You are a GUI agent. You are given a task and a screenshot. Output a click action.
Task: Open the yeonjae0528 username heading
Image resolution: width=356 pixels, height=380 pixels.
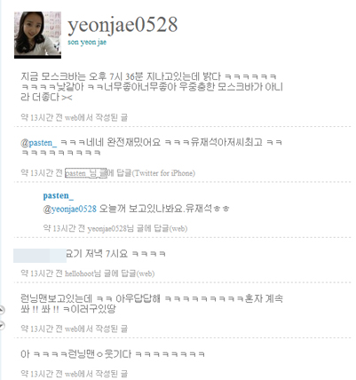click(123, 25)
